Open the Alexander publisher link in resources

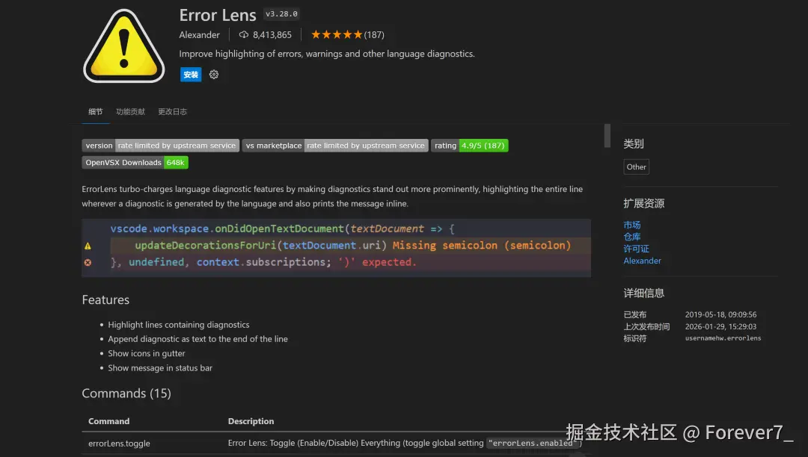pos(642,261)
